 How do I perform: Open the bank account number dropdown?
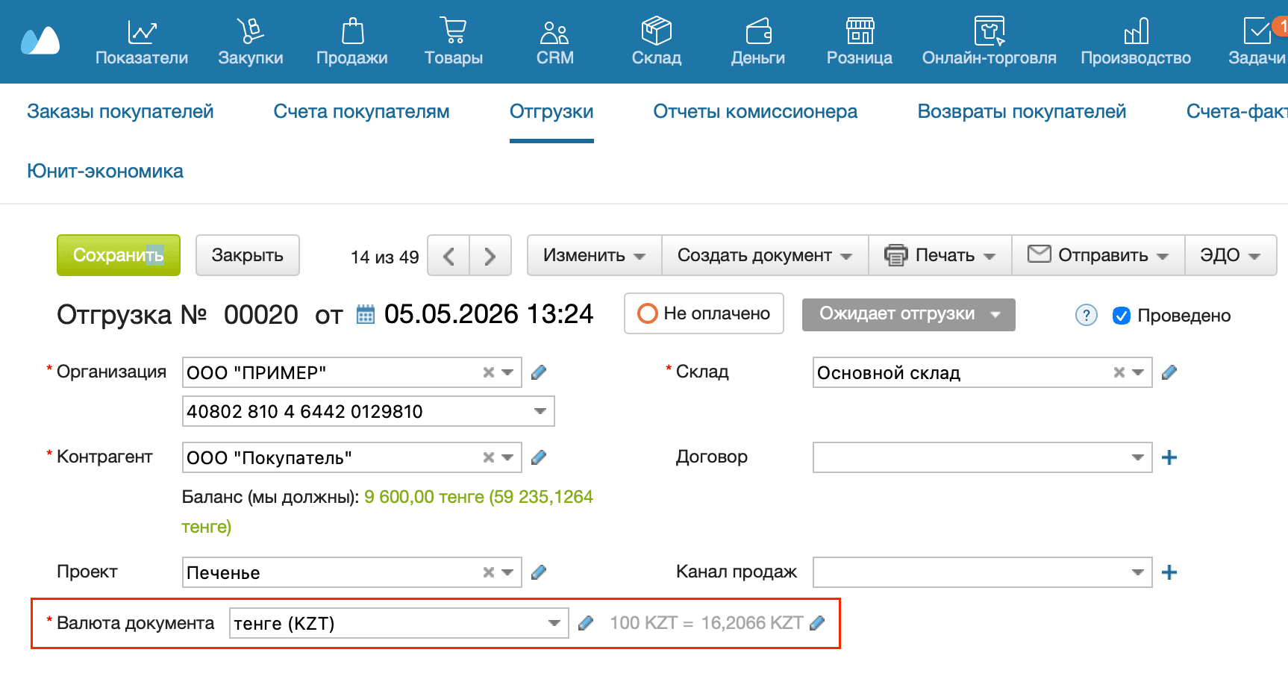tap(540, 411)
